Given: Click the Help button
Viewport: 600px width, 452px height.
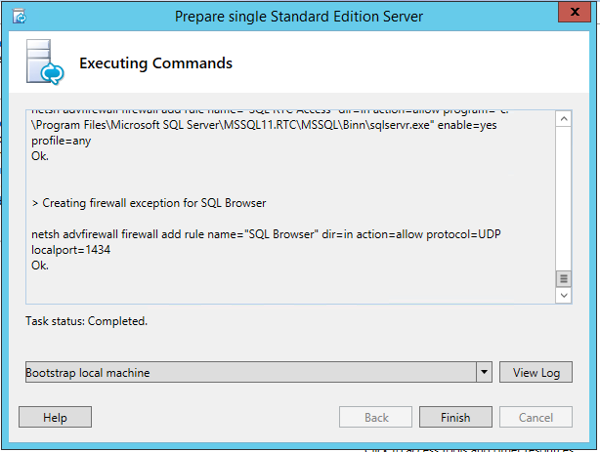Looking at the screenshot, I should [55, 417].
